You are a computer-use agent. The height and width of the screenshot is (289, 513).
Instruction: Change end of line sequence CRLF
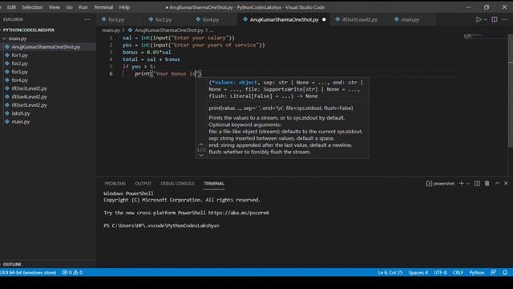(x=458, y=273)
